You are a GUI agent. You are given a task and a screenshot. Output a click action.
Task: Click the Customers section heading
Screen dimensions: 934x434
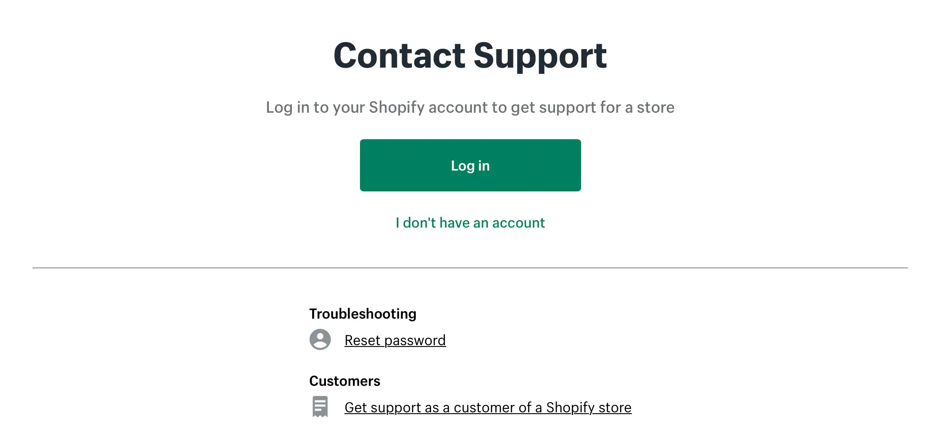(345, 381)
